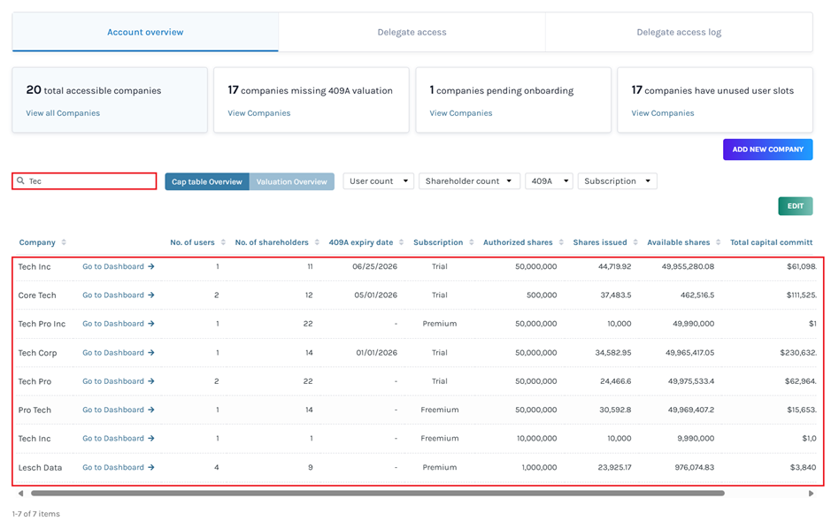Switch to Cap table Overview view
Image resolution: width=831 pixels, height=529 pixels.
click(x=207, y=181)
